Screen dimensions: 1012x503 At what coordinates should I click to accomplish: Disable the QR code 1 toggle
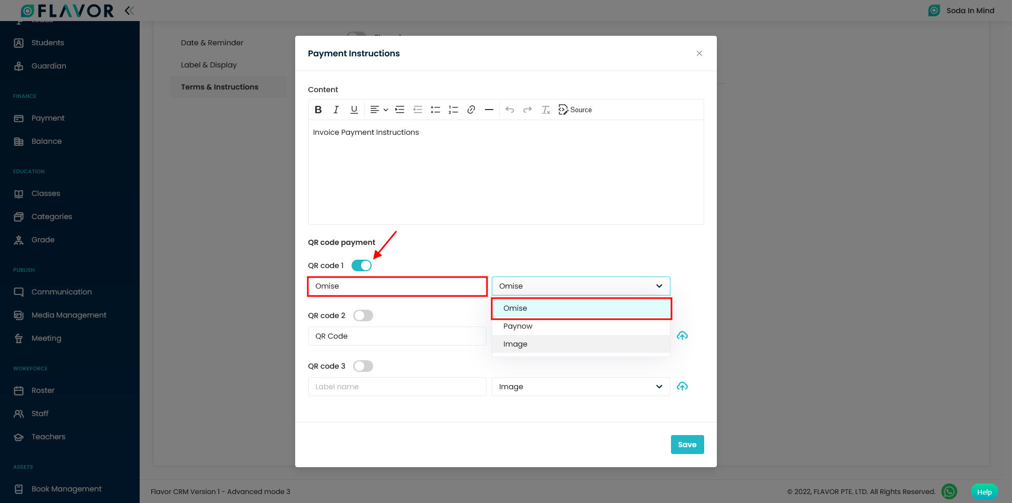pos(362,265)
